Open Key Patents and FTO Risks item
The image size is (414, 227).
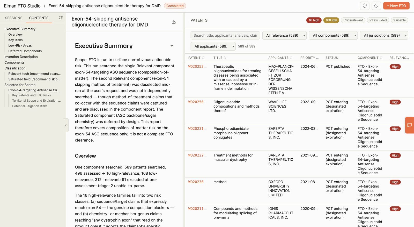coord(32,95)
